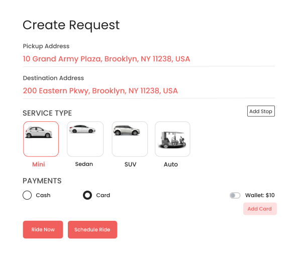The height and width of the screenshot is (255, 299).
Task: Click the Wallet: $10 label
Action: point(260,195)
